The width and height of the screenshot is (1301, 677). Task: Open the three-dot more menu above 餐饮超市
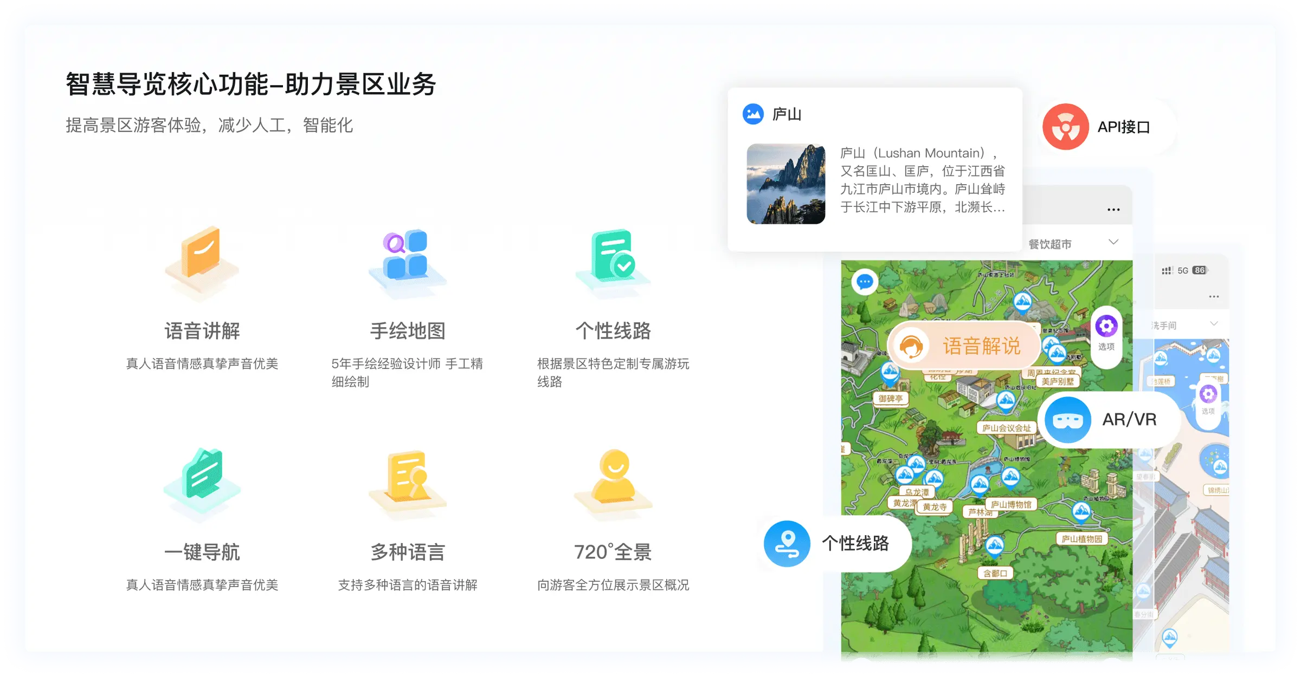(1113, 209)
